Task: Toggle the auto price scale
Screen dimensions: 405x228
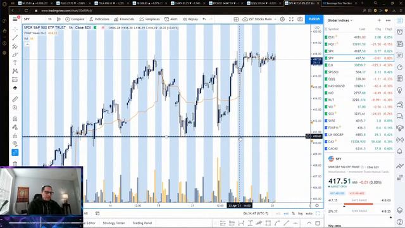Action: (309, 213)
